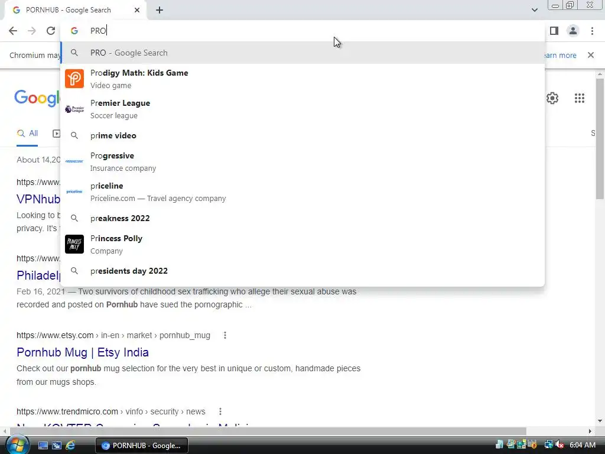Select the priceline suggestion

(x=303, y=192)
